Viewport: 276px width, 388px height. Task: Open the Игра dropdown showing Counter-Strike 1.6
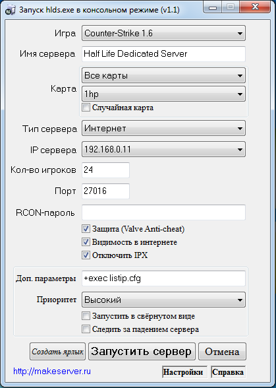(x=163, y=33)
